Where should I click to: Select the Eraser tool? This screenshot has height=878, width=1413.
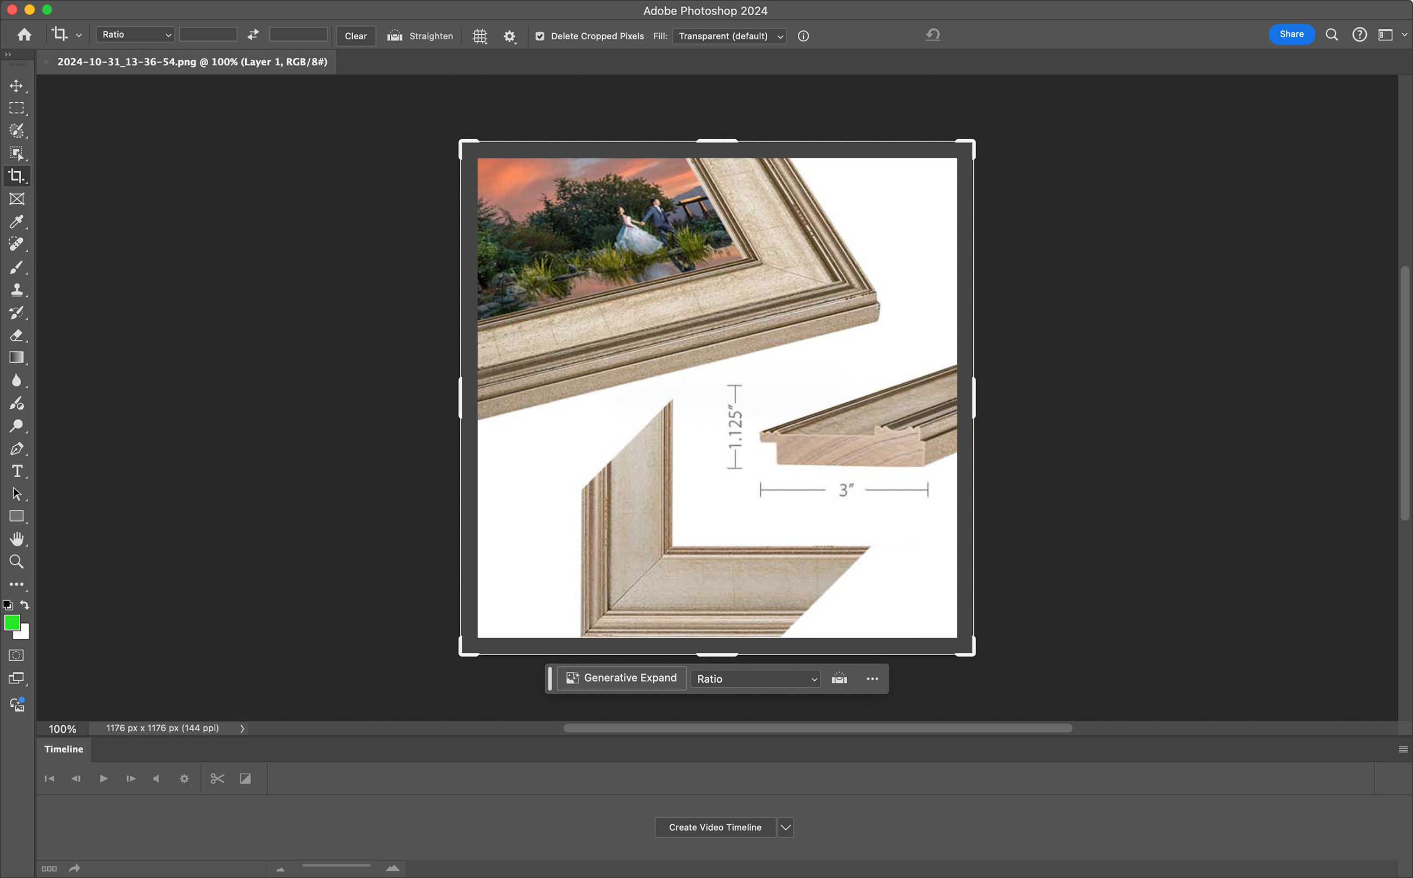tap(16, 335)
